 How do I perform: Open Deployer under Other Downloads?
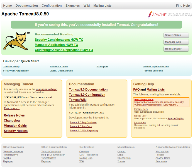tap(8, 161)
